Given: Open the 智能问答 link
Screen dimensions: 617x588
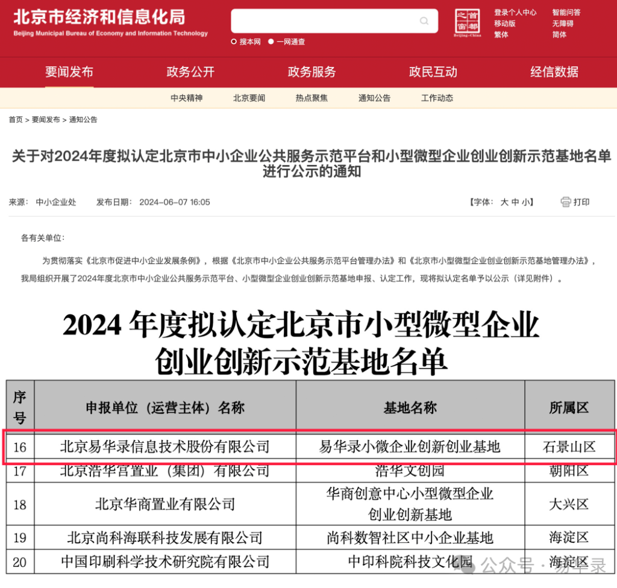Looking at the screenshot, I should pyautogui.click(x=566, y=12).
